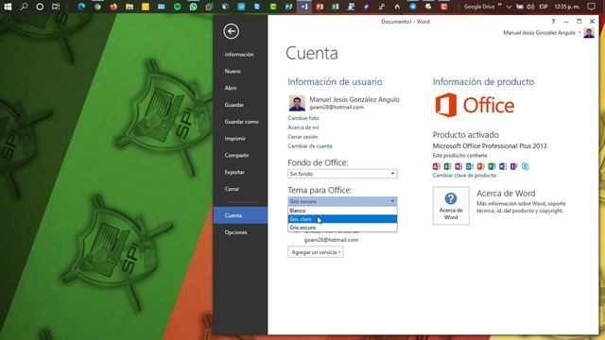This screenshot has width=605, height=340.
Task: Open the Fondo de Office dropdown
Action: pos(342,174)
